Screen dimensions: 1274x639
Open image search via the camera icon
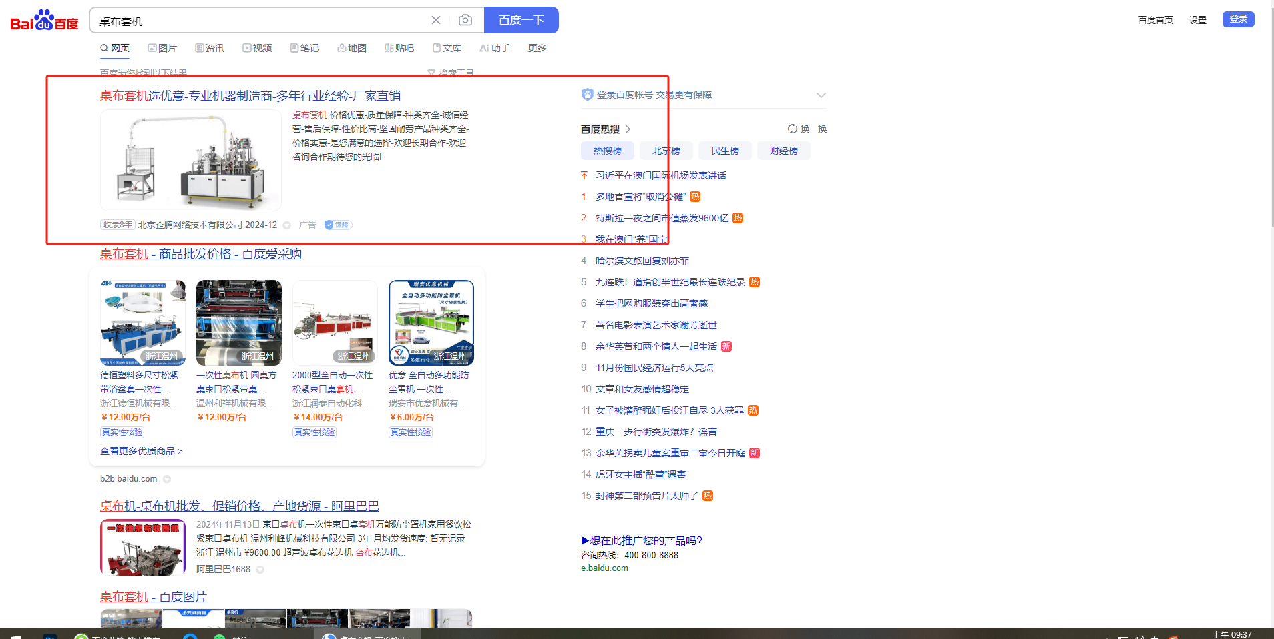pyautogui.click(x=465, y=20)
